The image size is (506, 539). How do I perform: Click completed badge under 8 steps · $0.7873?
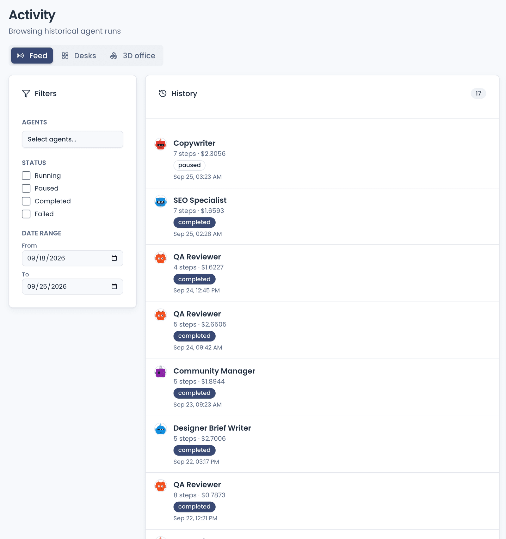tap(194, 507)
